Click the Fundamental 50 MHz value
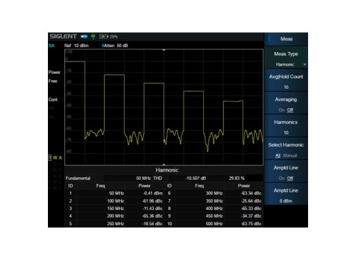This screenshot has width=356, height=260. pos(143,178)
